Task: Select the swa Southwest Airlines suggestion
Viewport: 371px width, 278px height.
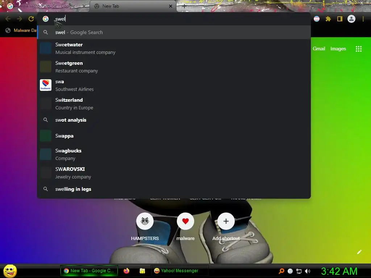Action: click(174, 85)
